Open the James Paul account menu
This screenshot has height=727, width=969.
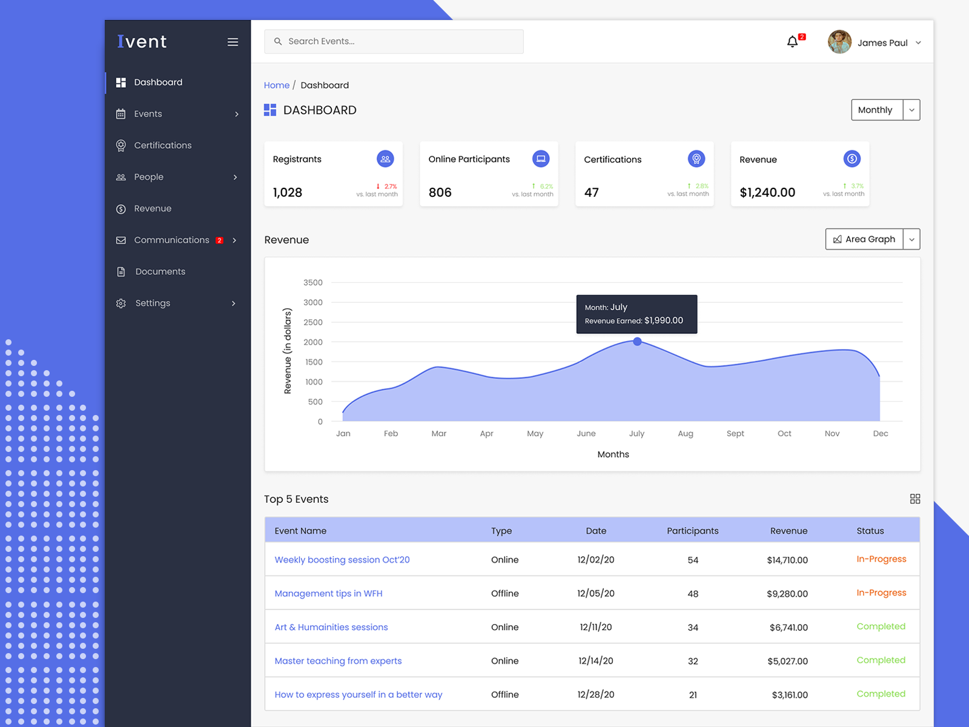883,42
